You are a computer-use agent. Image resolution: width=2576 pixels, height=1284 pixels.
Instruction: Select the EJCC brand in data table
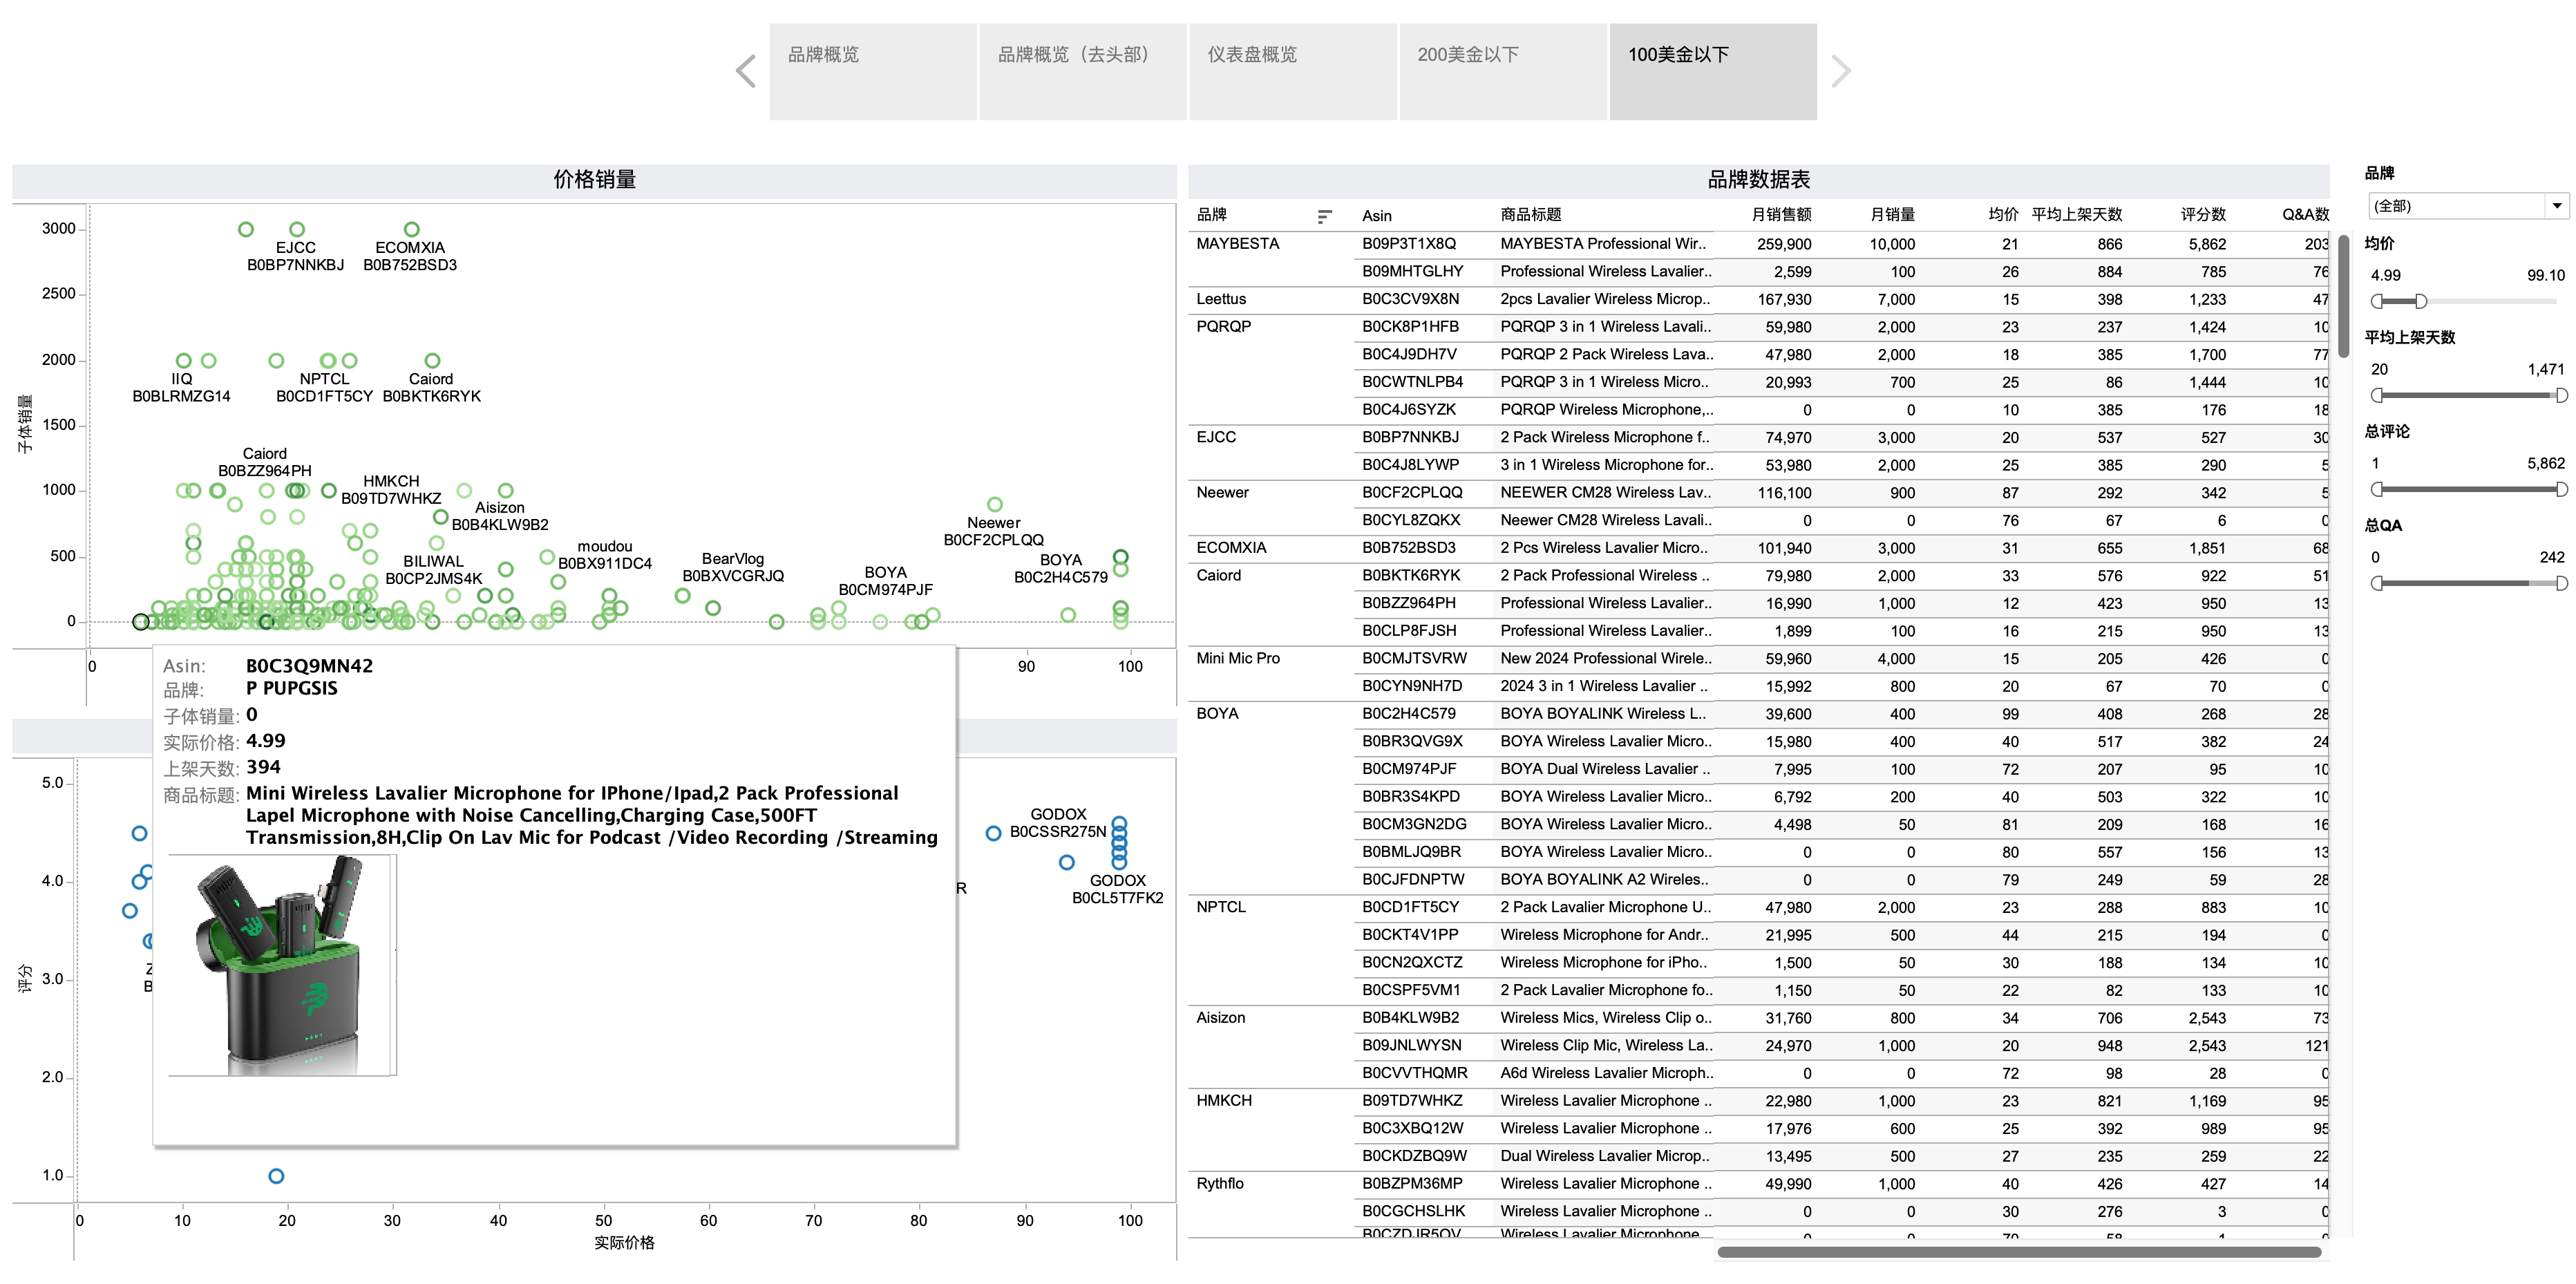coord(1216,437)
